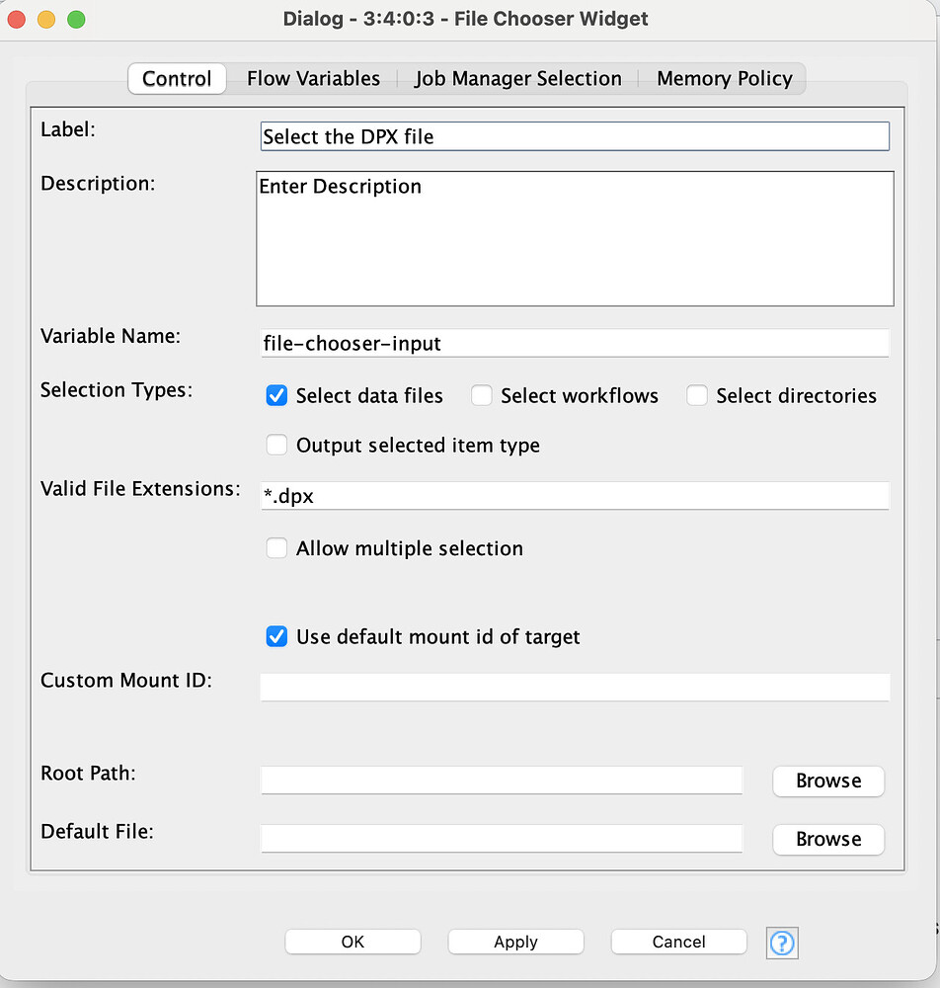Maximize the window with green button

coord(76,19)
